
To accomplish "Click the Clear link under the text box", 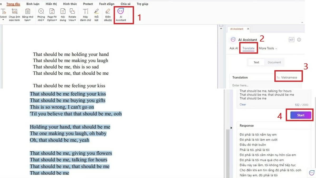I will (x=242, y=104).
